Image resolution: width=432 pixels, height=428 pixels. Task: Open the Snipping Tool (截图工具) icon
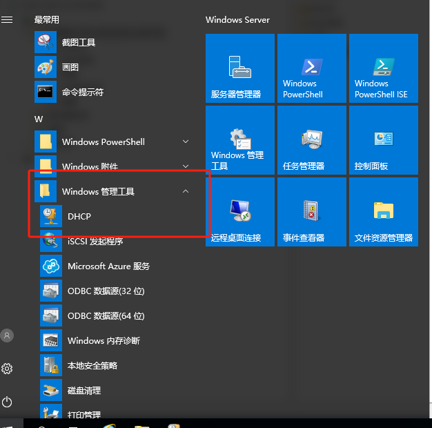pos(46,42)
